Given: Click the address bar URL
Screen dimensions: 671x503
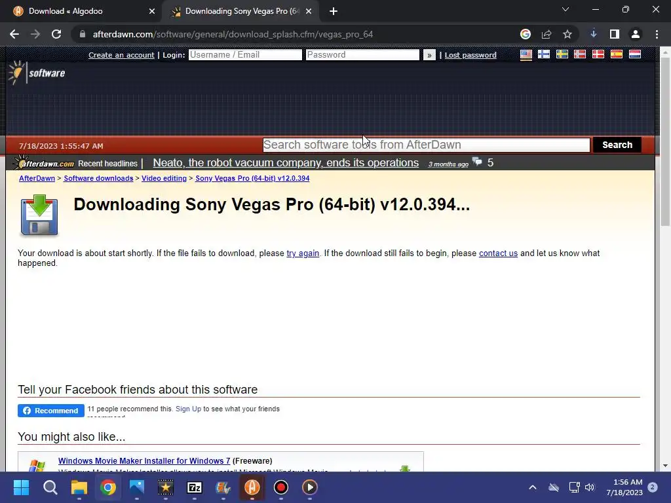Looking at the screenshot, I should pyautogui.click(x=233, y=34).
